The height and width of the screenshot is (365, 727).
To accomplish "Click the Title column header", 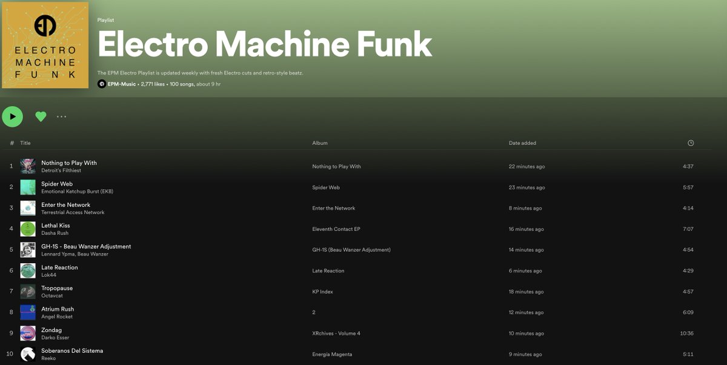I will pyautogui.click(x=25, y=143).
